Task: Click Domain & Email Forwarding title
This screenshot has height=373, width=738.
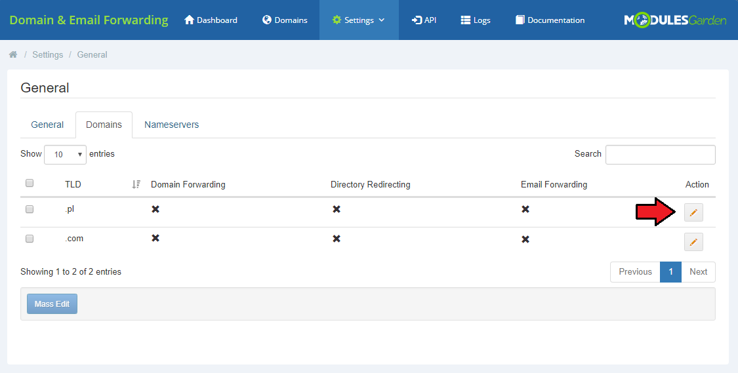Action: pyautogui.click(x=89, y=20)
